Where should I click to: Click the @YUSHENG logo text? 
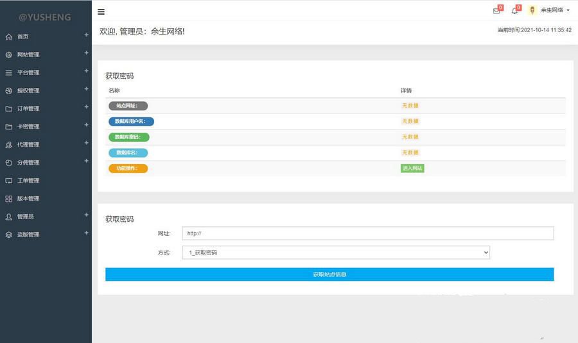pyautogui.click(x=44, y=17)
